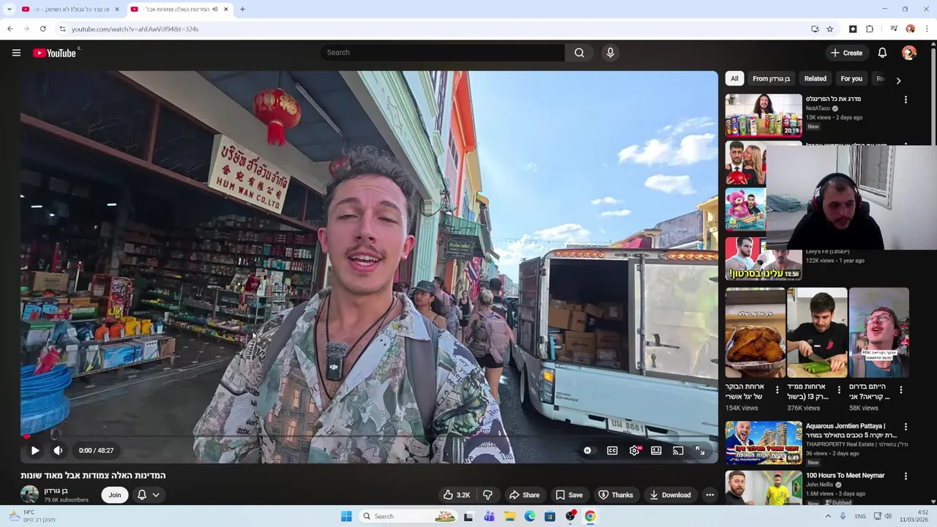Open options for the 154K views short
Viewport: 937px width, 527px height.
pyautogui.click(x=777, y=390)
